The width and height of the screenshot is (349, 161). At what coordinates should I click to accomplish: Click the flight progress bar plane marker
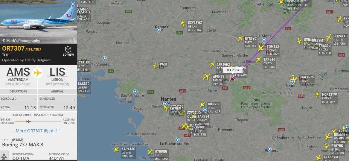28,121
